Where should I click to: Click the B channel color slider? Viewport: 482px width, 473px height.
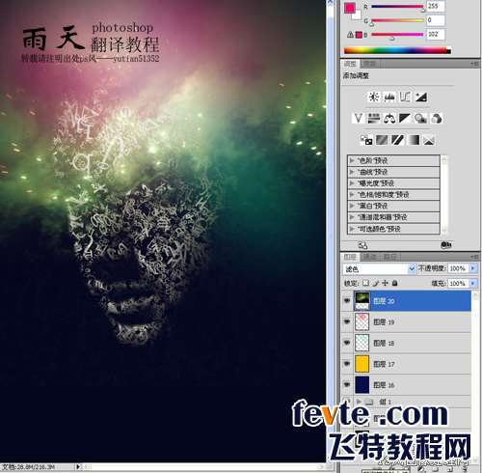[397, 35]
